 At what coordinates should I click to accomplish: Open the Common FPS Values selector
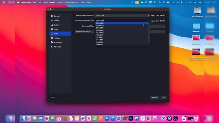pos(84,32)
